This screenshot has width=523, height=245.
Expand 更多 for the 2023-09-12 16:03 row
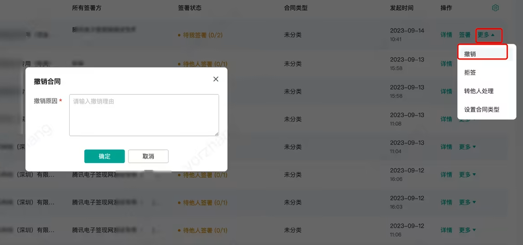pos(467,202)
